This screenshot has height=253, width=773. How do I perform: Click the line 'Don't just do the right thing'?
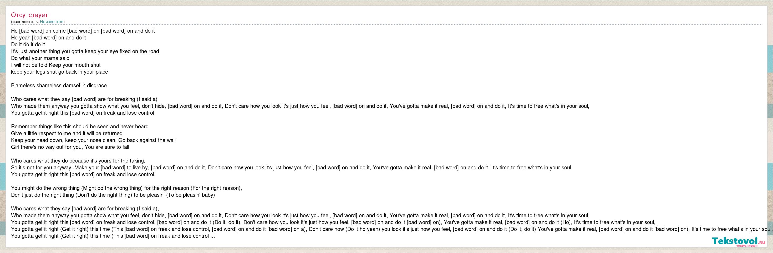coord(113,195)
